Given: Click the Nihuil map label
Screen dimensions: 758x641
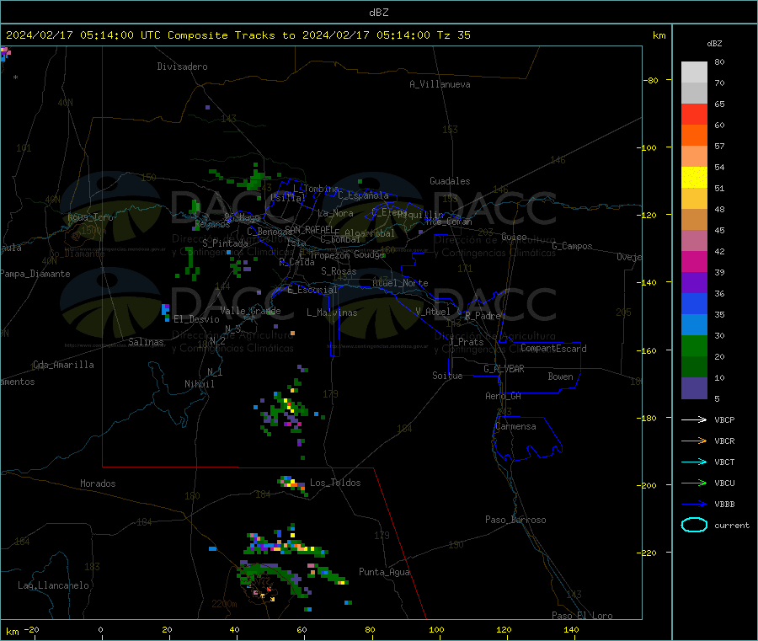Looking at the screenshot, I should pyautogui.click(x=200, y=384).
